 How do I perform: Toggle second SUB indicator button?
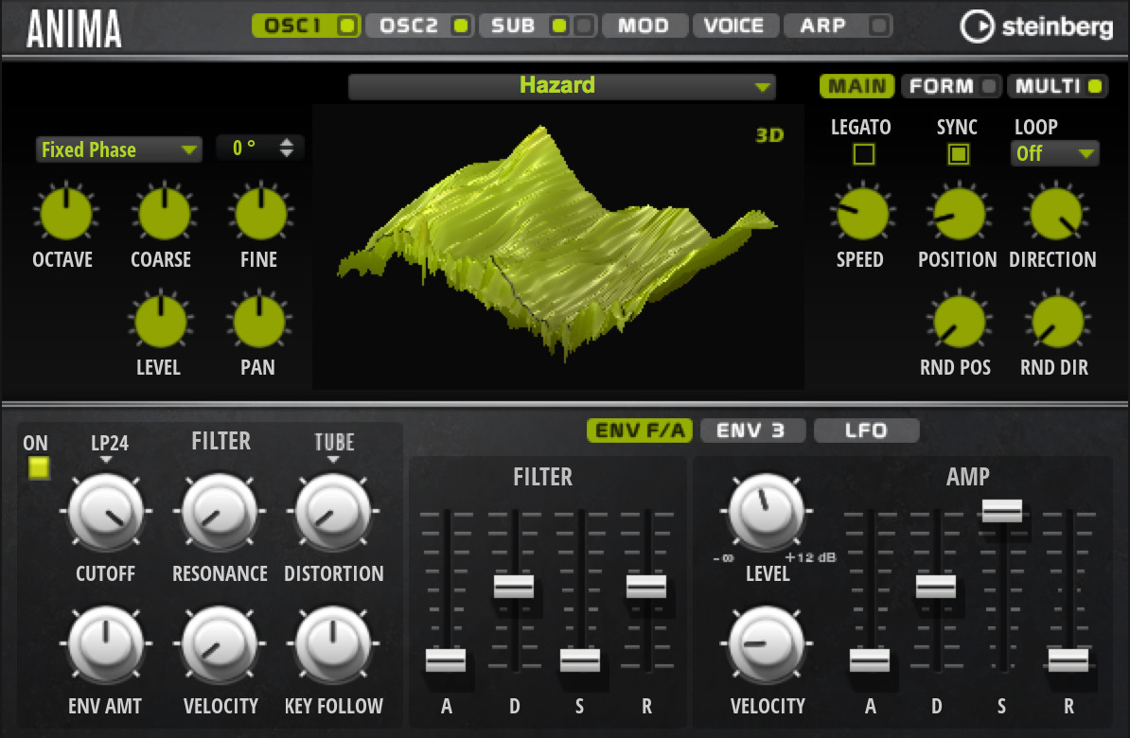point(585,26)
